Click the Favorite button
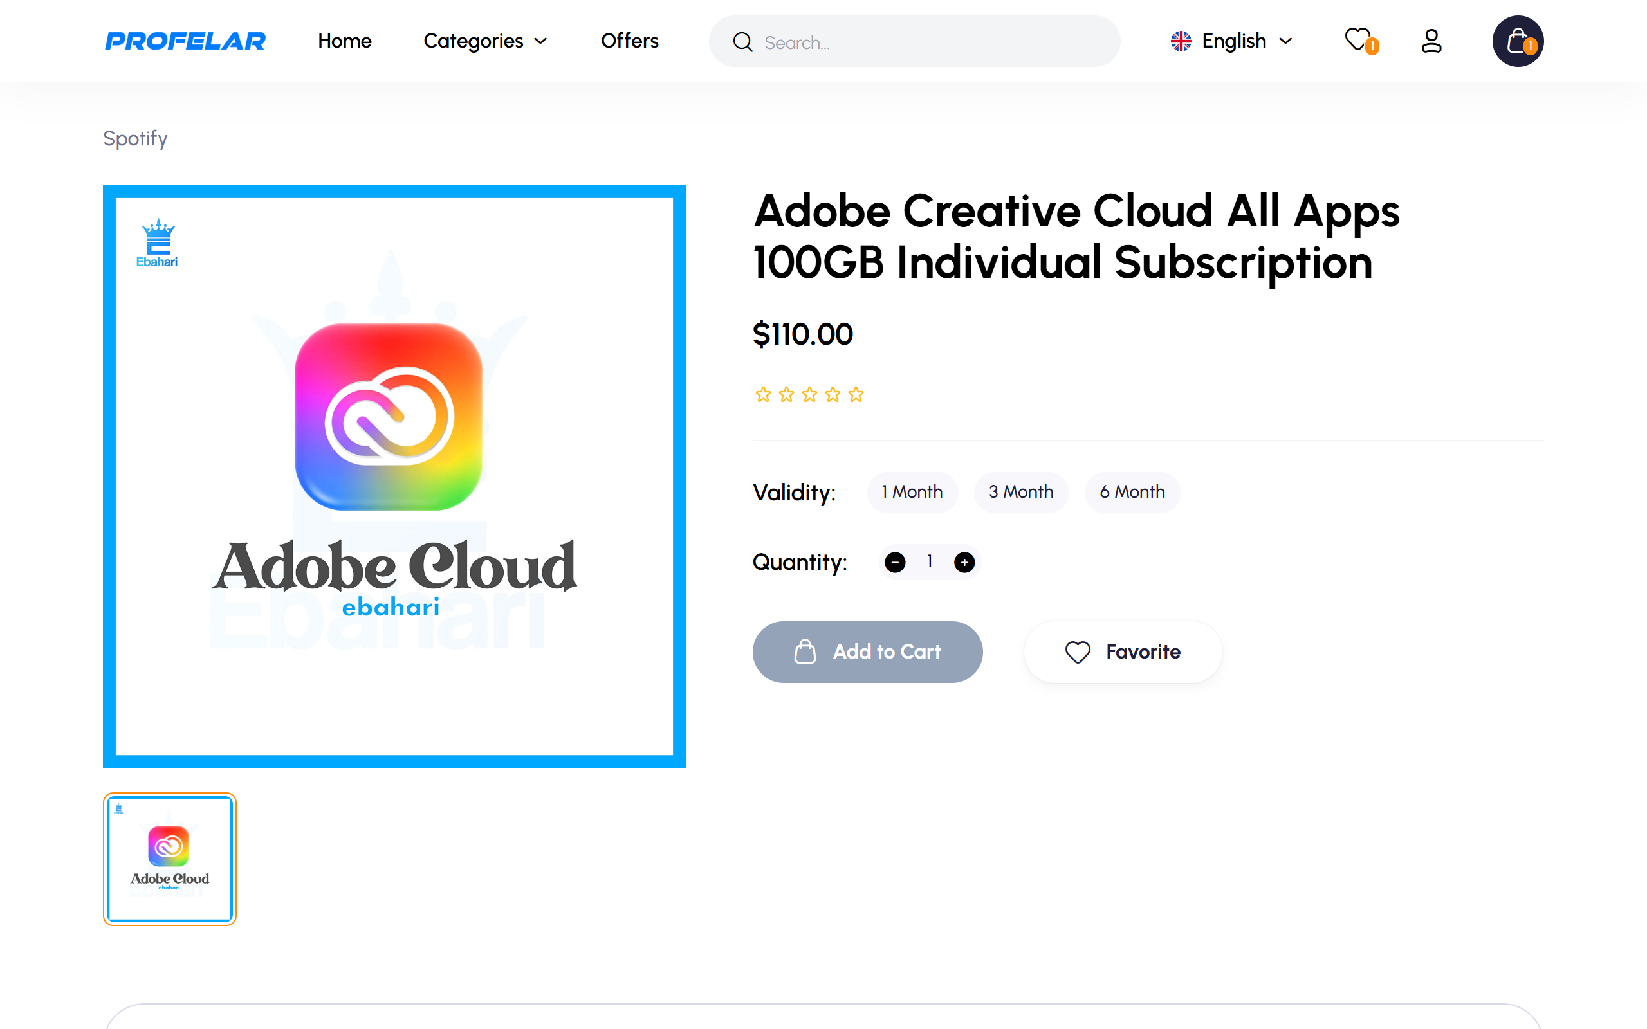Viewport: 1647px width, 1029px height. [x=1123, y=652]
